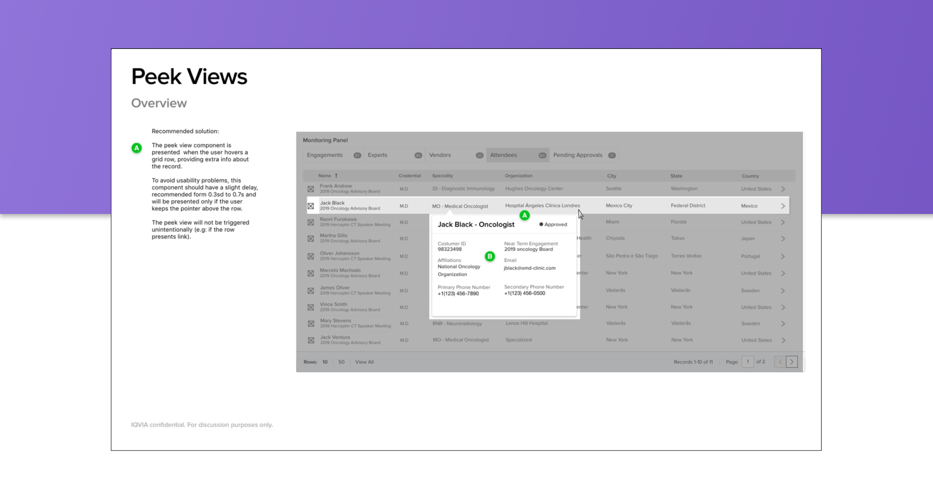The width and height of the screenshot is (933, 499).
Task: Click View All rows link
Action: (x=364, y=362)
